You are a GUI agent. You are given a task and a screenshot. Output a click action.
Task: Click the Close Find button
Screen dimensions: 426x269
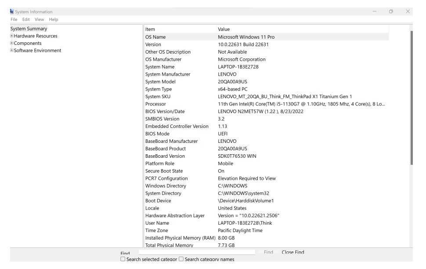coord(293,252)
